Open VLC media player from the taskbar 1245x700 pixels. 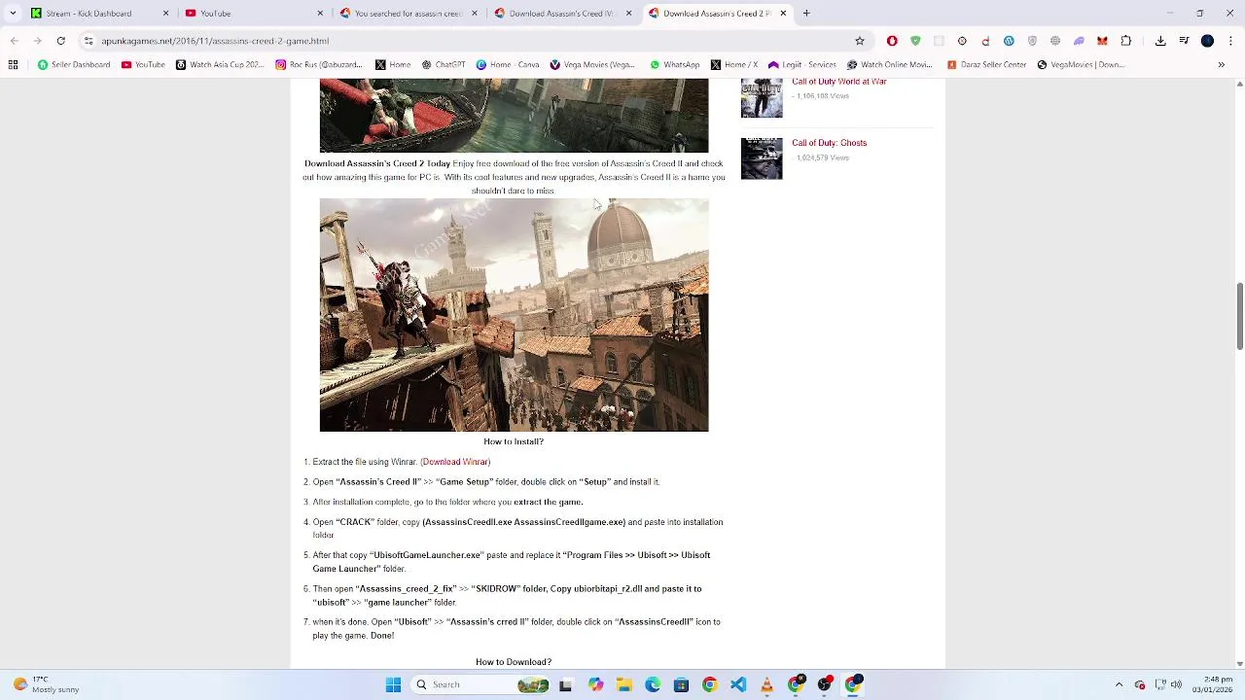[x=766, y=684]
